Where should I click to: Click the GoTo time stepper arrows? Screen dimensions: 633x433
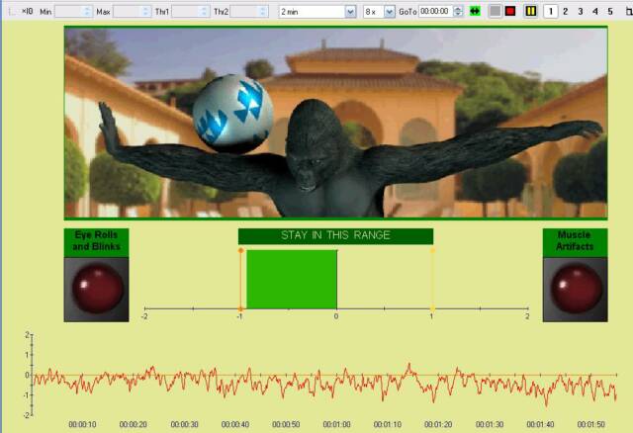click(458, 11)
